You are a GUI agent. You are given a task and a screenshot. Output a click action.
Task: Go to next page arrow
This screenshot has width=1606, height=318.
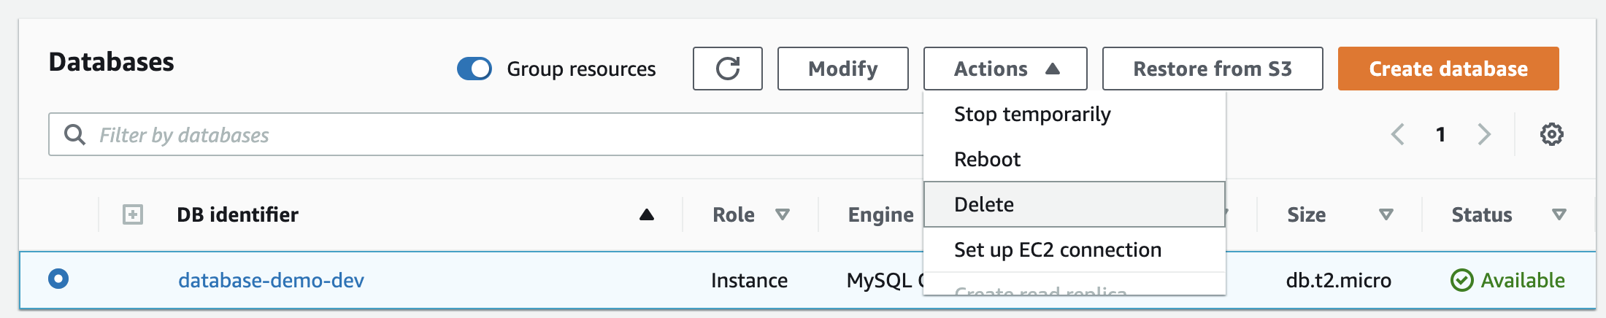click(x=1483, y=134)
